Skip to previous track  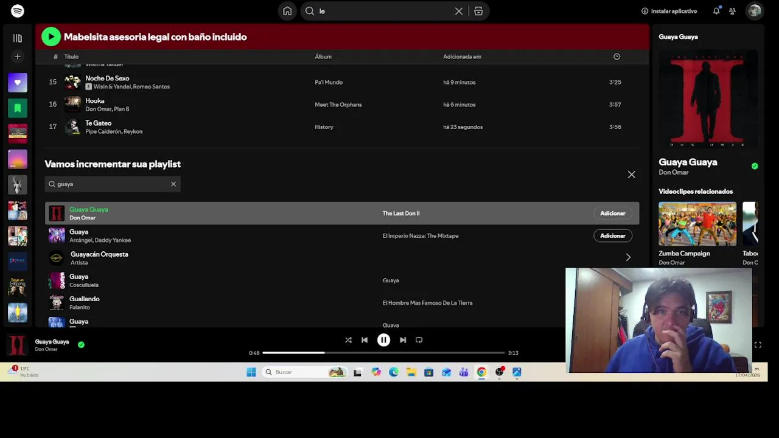pyautogui.click(x=364, y=340)
